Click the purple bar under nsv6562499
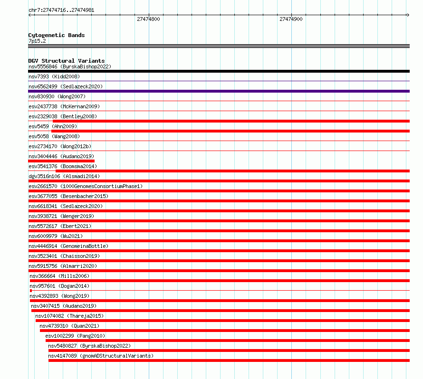 click(219, 91)
